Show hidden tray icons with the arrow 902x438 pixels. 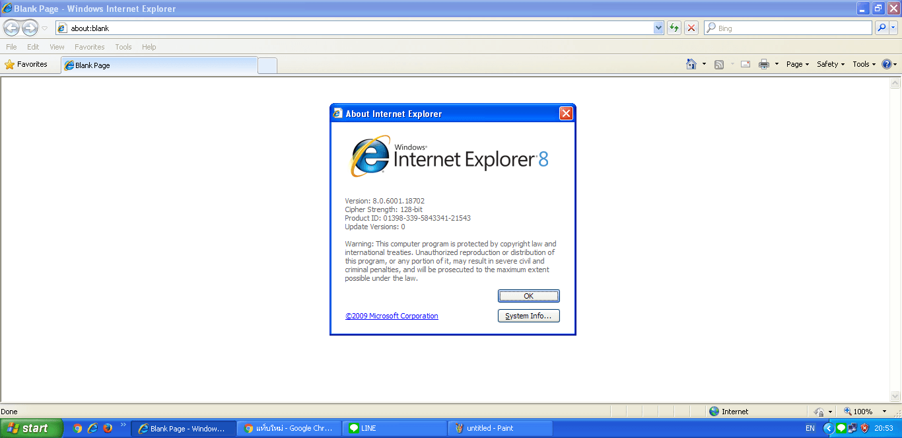pyautogui.click(x=829, y=428)
